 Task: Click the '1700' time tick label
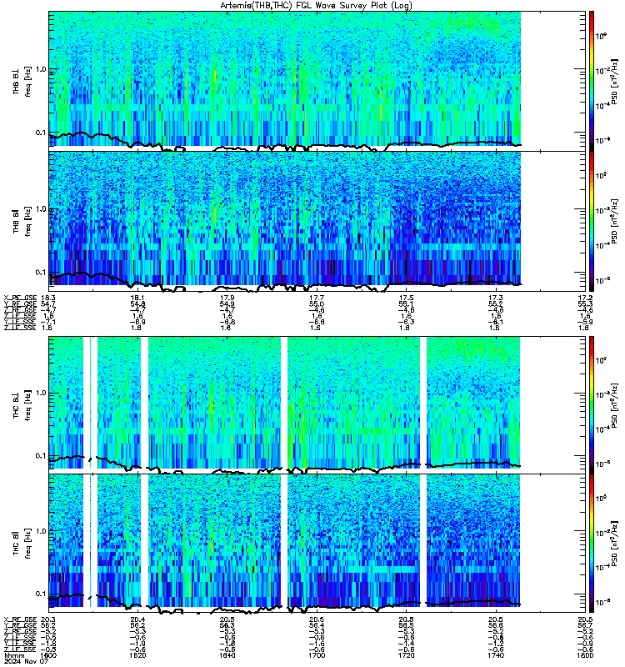coord(317,655)
